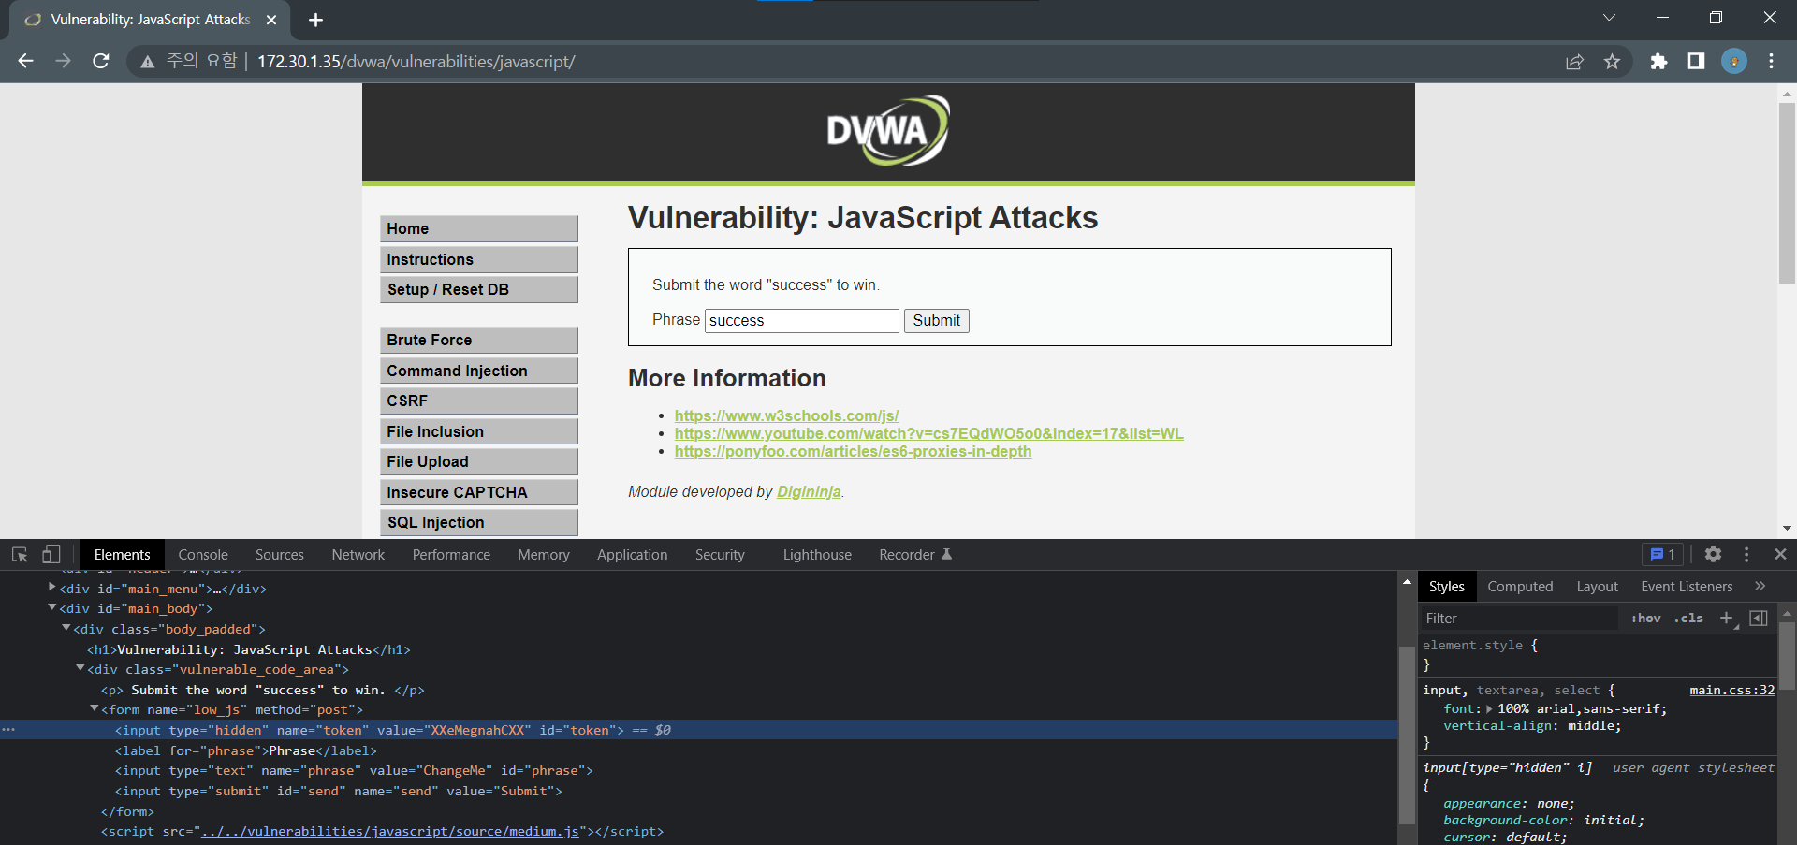
Task: Click the not-secure warning triangle icon
Action: pyautogui.click(x=147, y=62)
